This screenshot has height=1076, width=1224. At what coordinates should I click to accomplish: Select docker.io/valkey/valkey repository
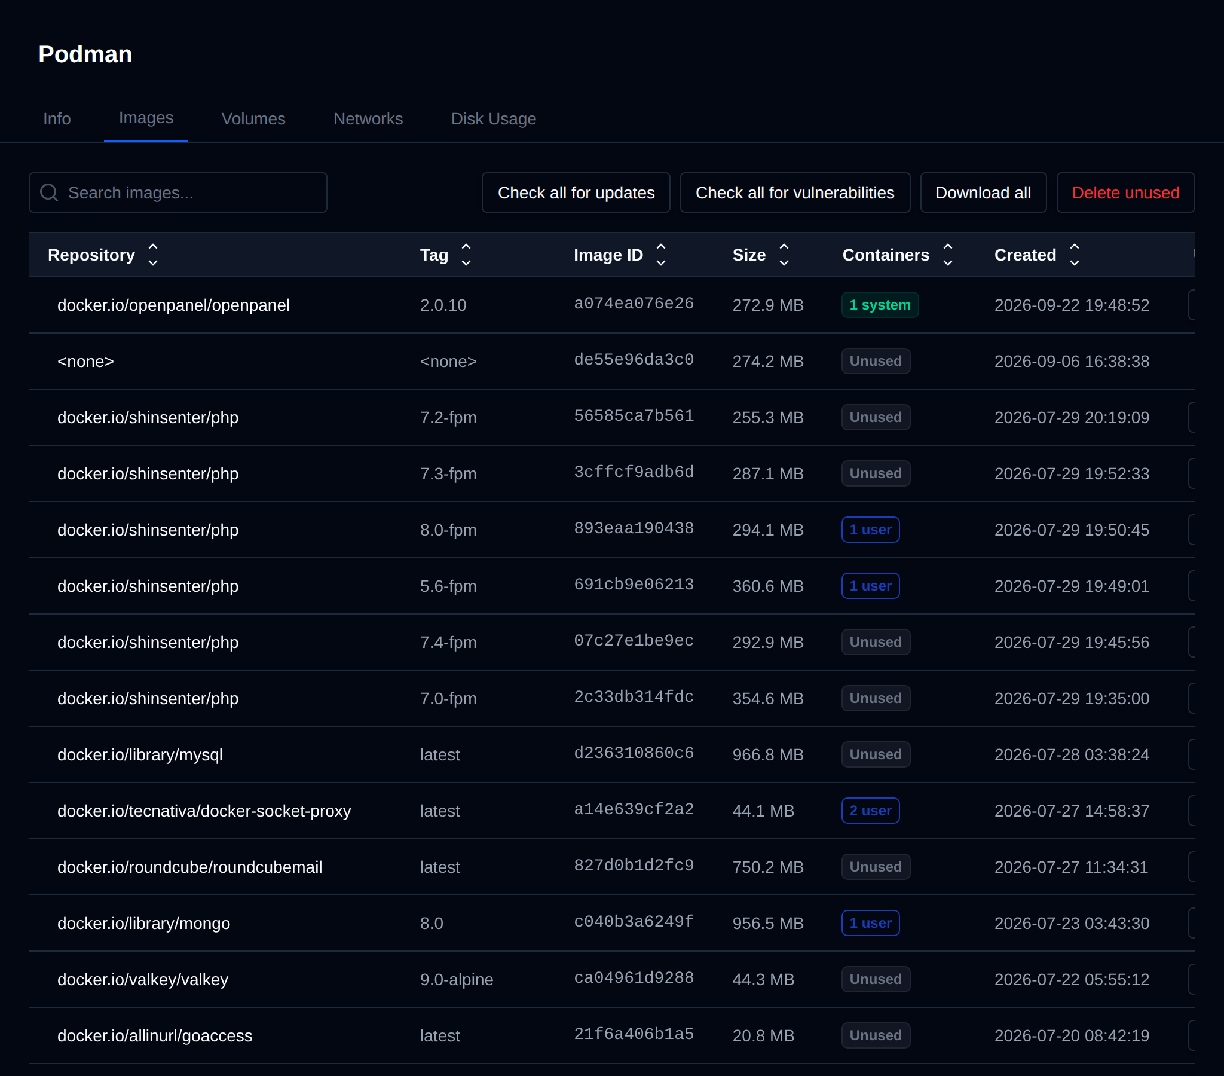click(143, 979)
